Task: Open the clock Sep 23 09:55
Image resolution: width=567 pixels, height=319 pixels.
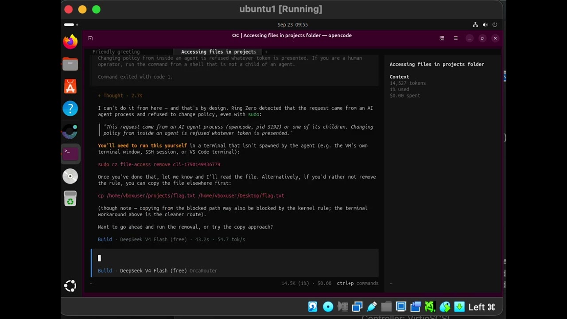Action: (x=292, y=25)
